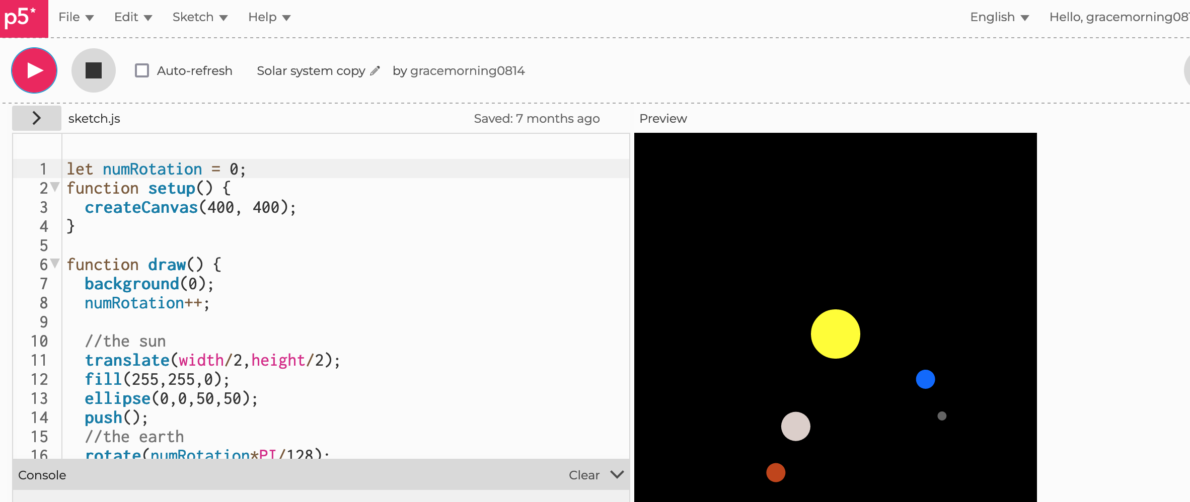
Task: Collapse the setup function at line 2
Action: 54,187
